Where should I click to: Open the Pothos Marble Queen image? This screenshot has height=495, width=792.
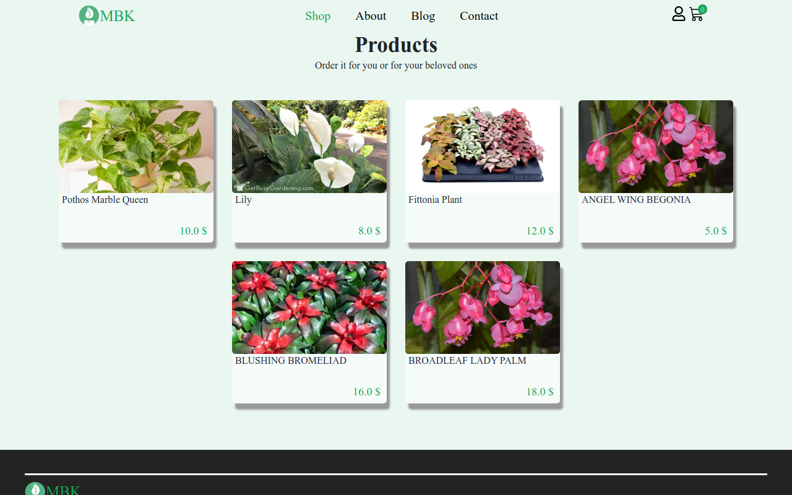click(136, 147)
